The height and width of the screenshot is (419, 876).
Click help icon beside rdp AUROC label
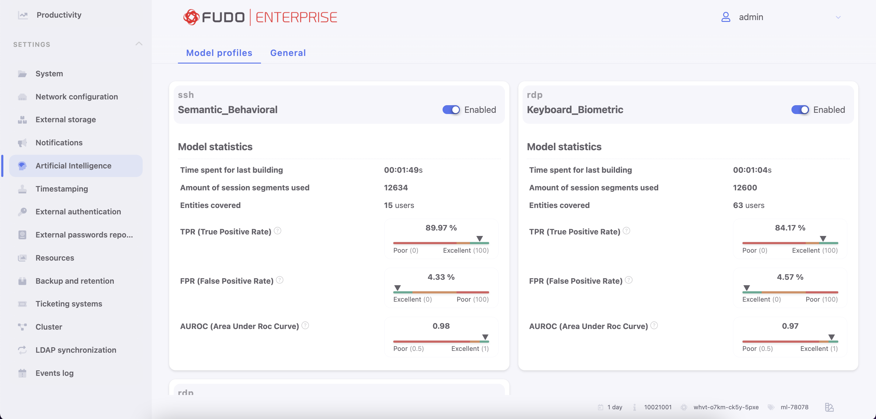[x=654, y=326]
